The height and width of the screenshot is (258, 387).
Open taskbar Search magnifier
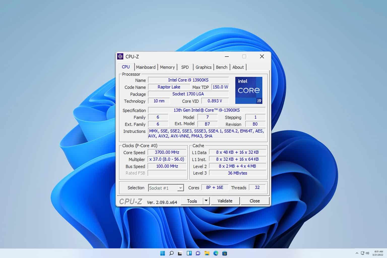[171, 253]
